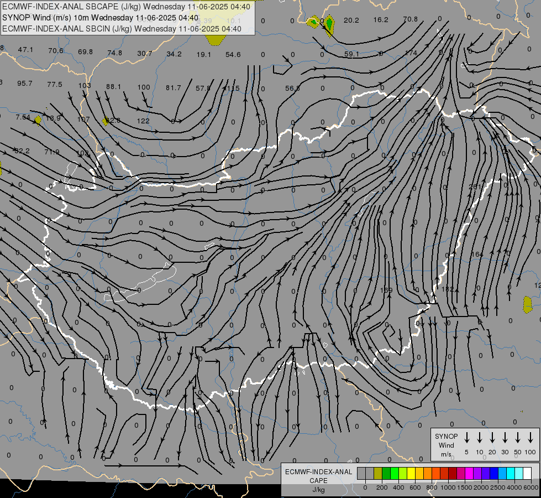Click the 6000 tick label on CAPE scale

(531, 487)
